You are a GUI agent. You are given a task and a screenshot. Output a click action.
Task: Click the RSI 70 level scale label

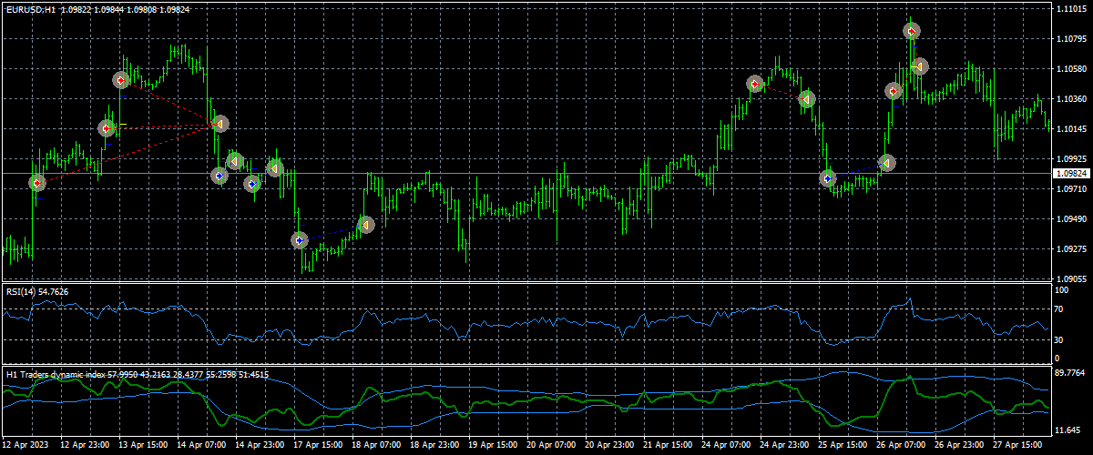[x=1058, y=309]
